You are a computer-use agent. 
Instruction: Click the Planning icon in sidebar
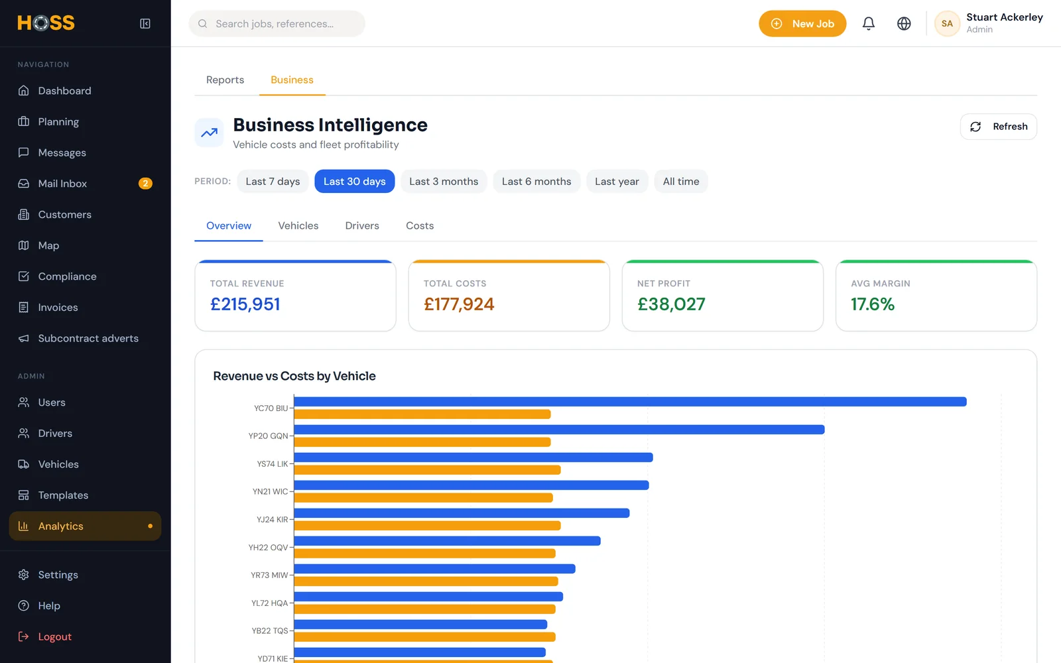[24, 121]
